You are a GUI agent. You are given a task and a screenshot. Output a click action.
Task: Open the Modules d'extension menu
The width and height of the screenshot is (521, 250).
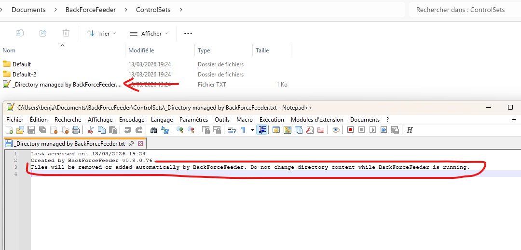click(317, 120)
